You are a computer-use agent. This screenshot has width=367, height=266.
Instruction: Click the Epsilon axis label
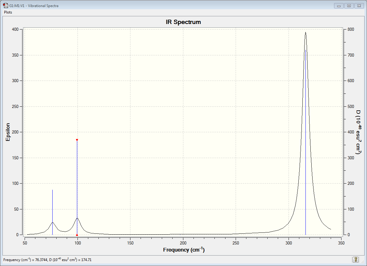(8, 132)
